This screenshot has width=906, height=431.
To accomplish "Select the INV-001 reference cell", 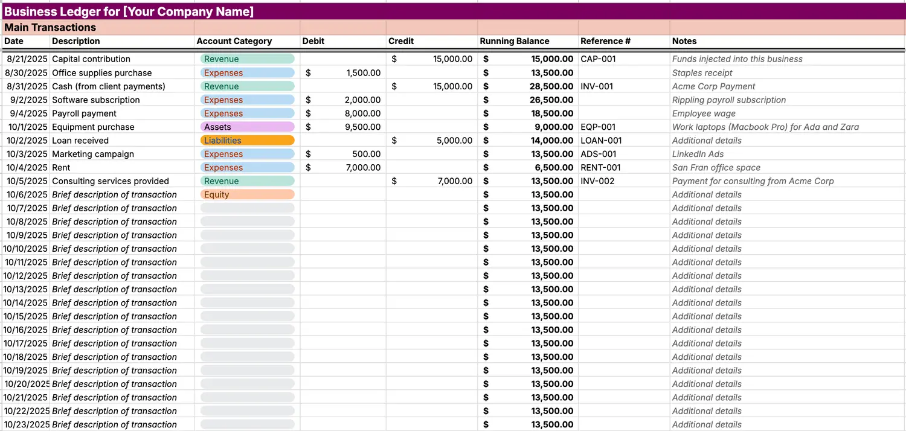I will [x=624, y=86].
